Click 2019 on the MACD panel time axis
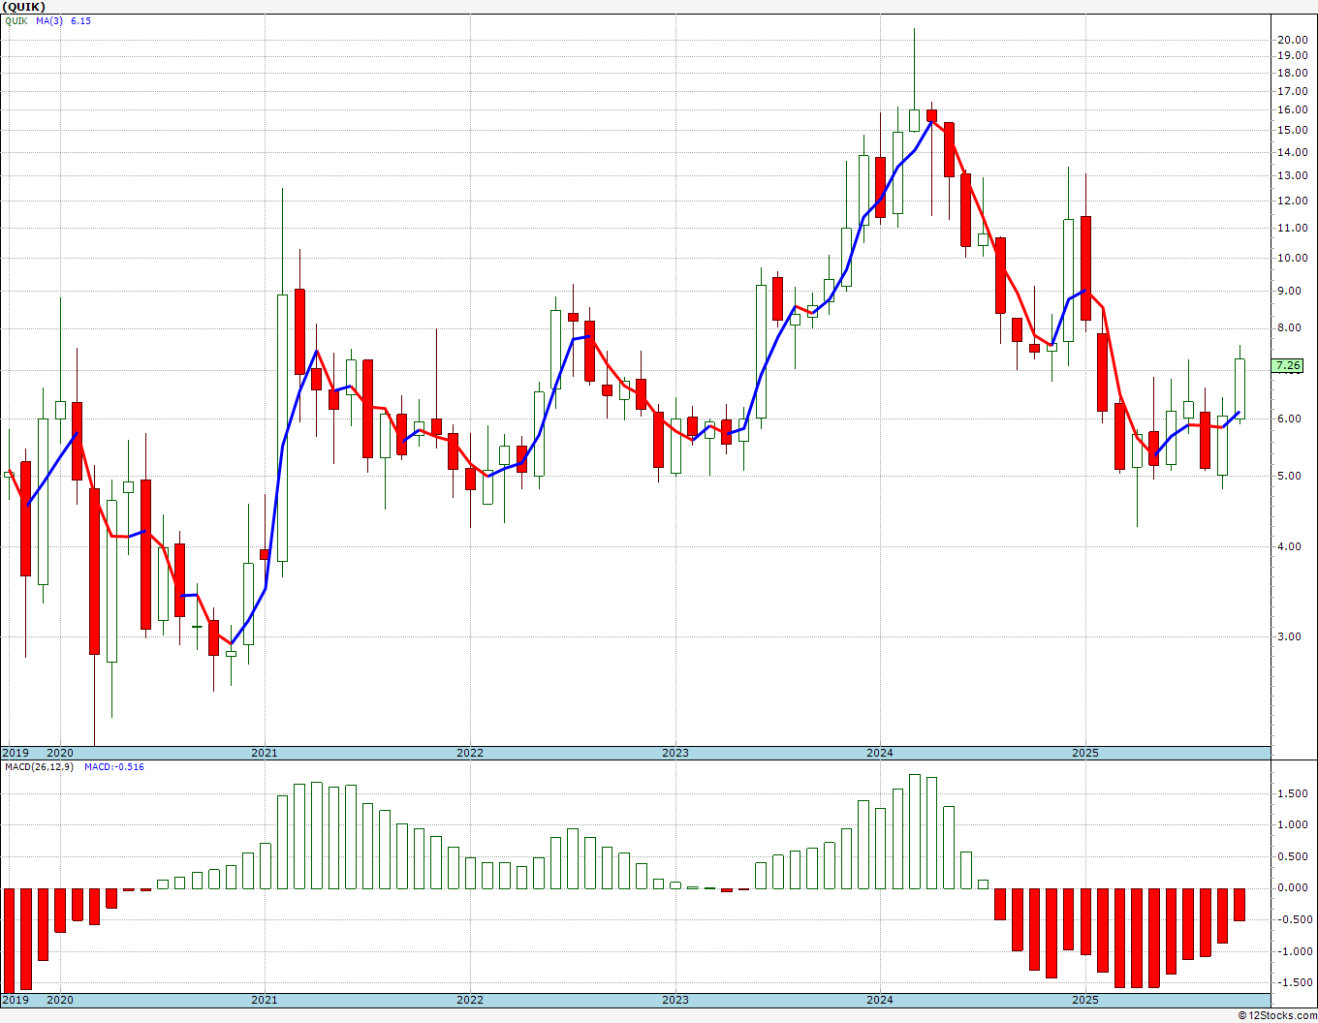1318x1023 pixels. click(x=15, y=1000)
